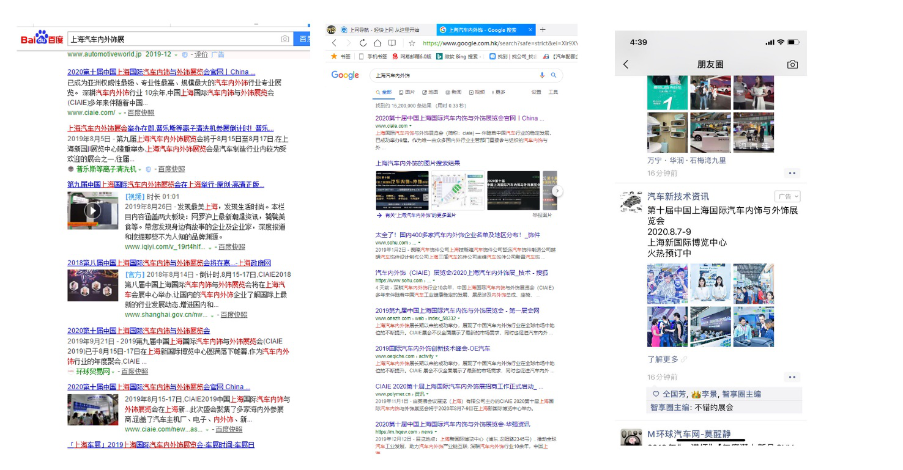Bookmark the page with the star icon
The height and width of the screenshot is (470, 903).
[x=412, y=43]
